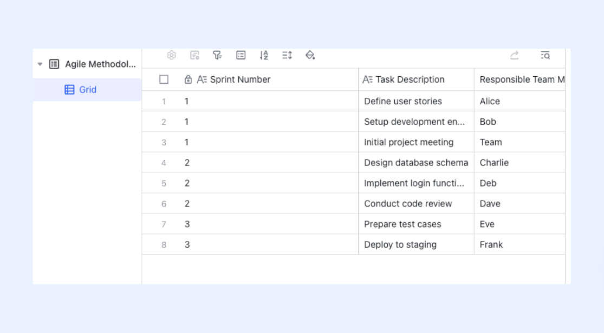Open the view settings gear icon
Image resolution: width=604 pixels, height=333 pixels.
click(171, 55)
